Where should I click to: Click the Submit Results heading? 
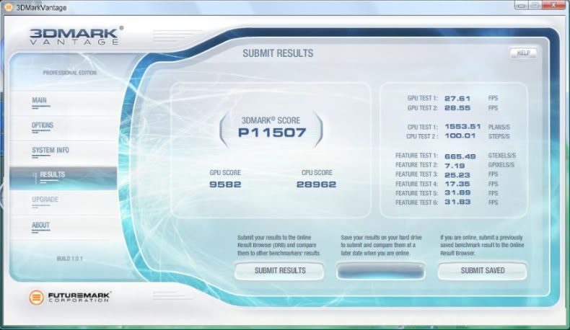click(278, 53)
